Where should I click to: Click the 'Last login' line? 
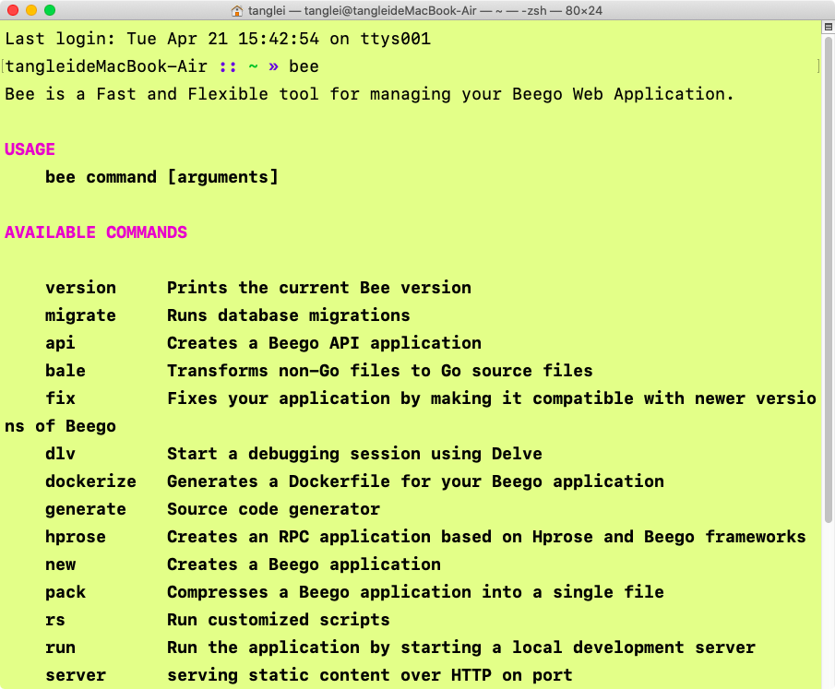(x=218, y=39)
